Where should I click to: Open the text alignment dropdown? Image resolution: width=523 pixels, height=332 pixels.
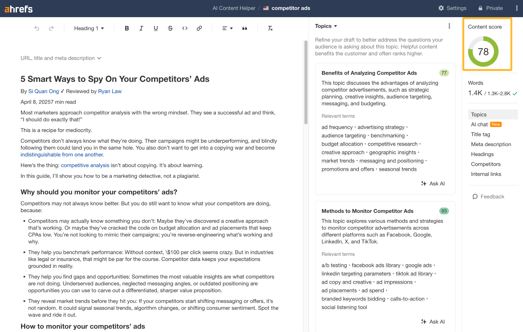point(227,28)
